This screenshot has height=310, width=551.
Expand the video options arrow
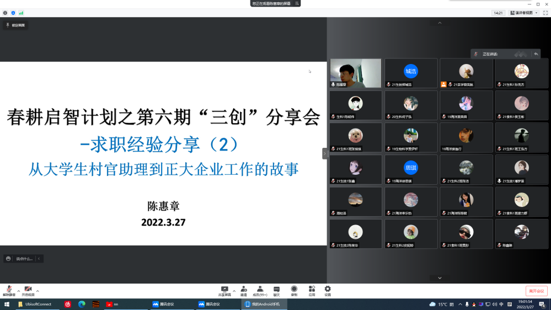point(38,291)
